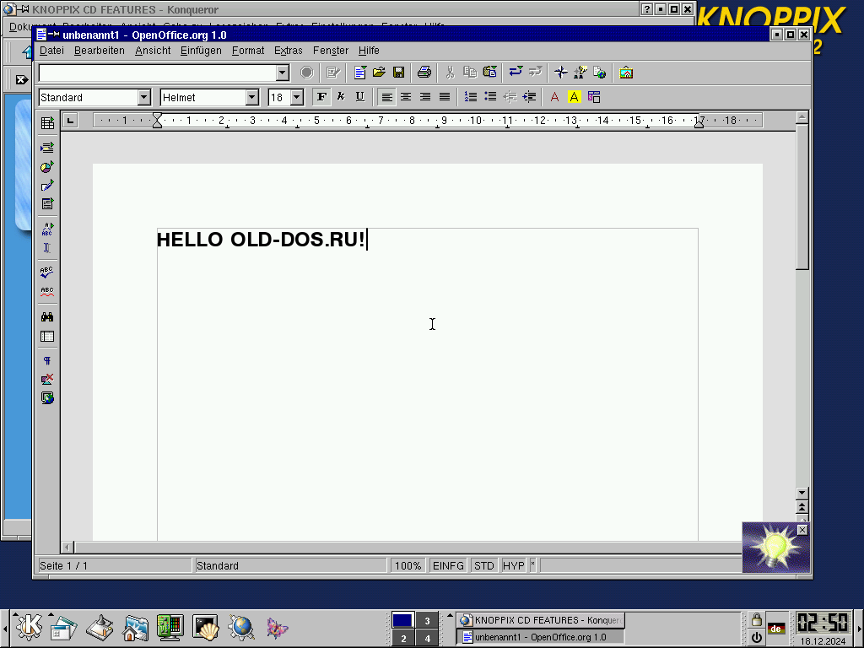Expand the Standard paragraph style dropdown
The width and height of the screenshot is (864, 648).
coord(143,98)
